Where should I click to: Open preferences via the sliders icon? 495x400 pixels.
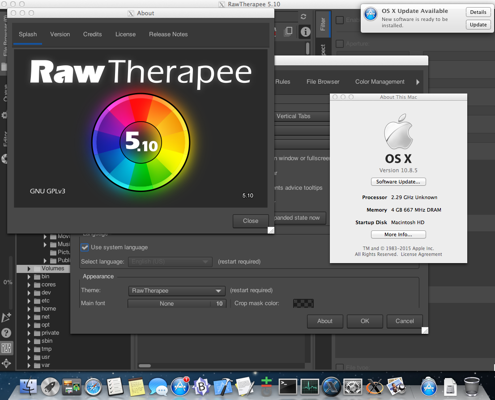tap(6, 348)
